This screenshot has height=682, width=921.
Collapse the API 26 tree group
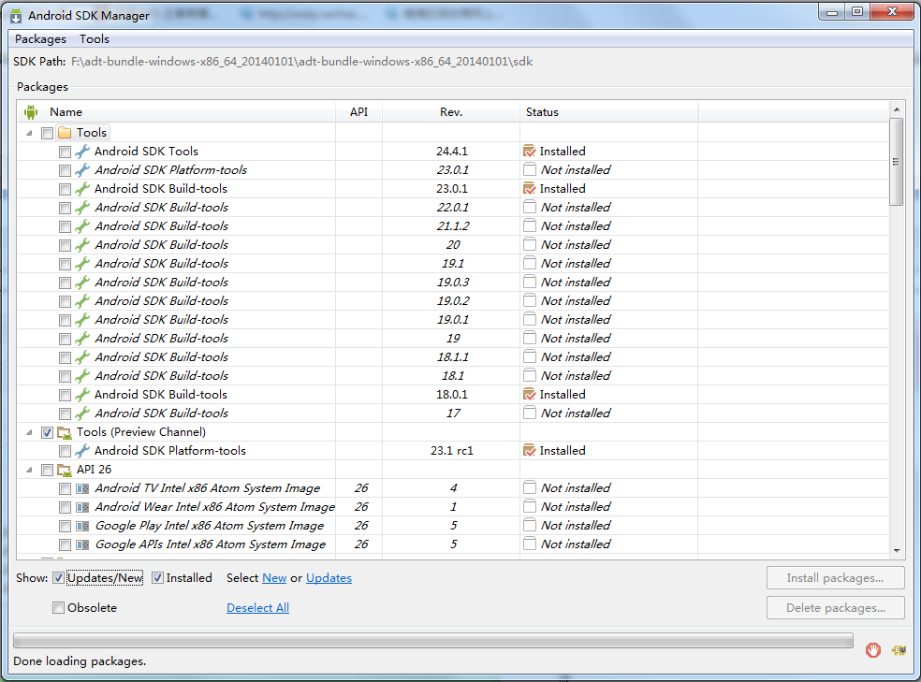click(29, 471)
